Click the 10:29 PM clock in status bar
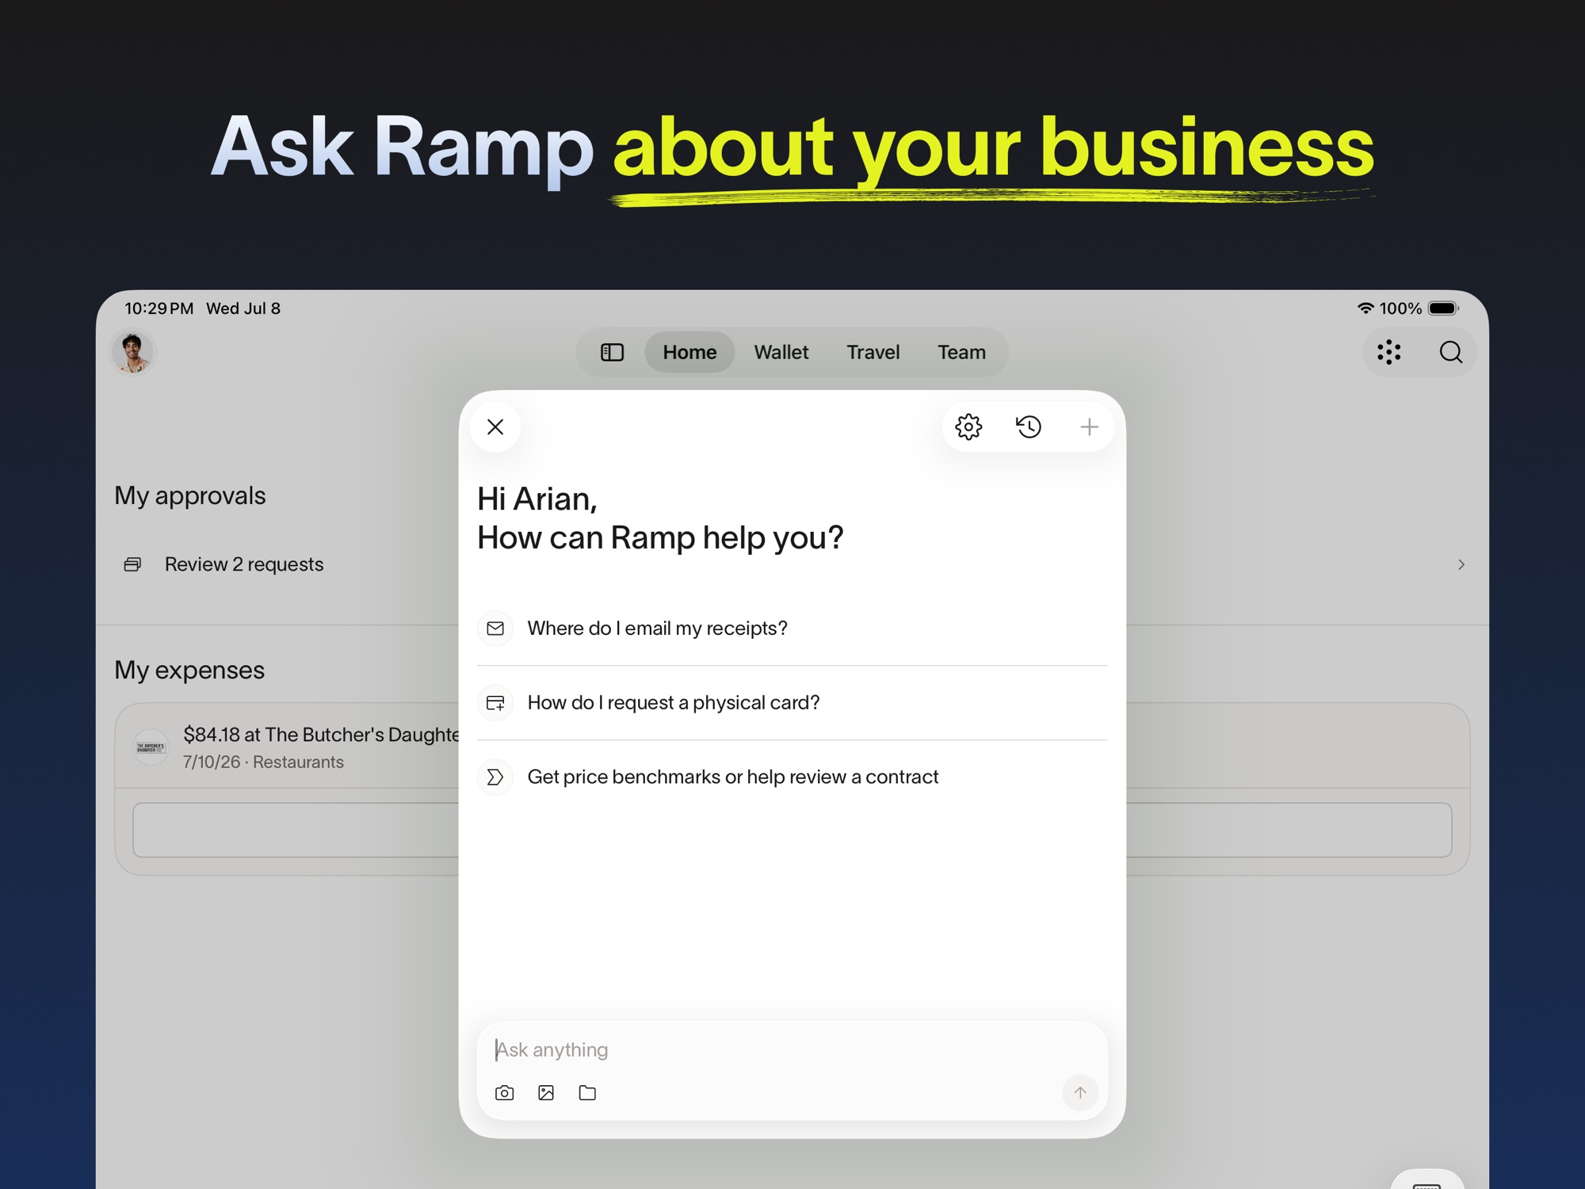Image resolution: width=1585 pixels, height=1189 pixels. pyautogui.click(x=159, y=308)
